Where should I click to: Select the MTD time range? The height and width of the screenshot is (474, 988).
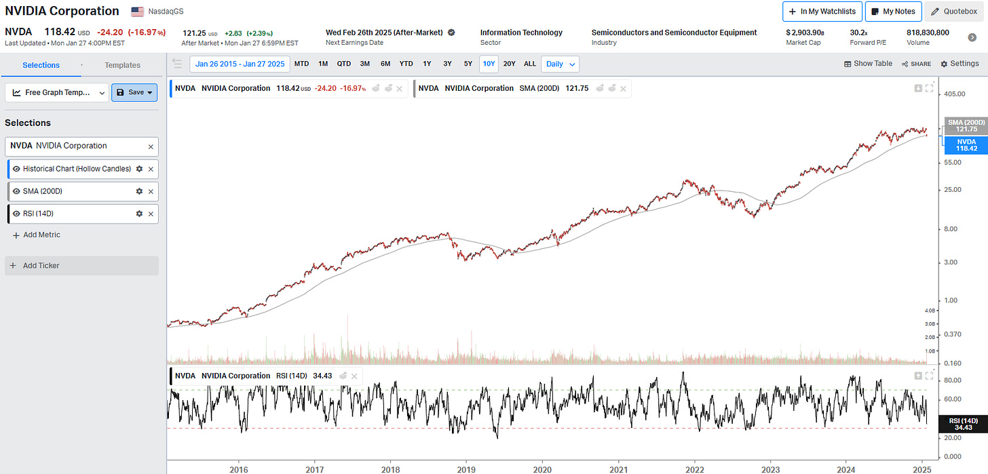(301, 64)
